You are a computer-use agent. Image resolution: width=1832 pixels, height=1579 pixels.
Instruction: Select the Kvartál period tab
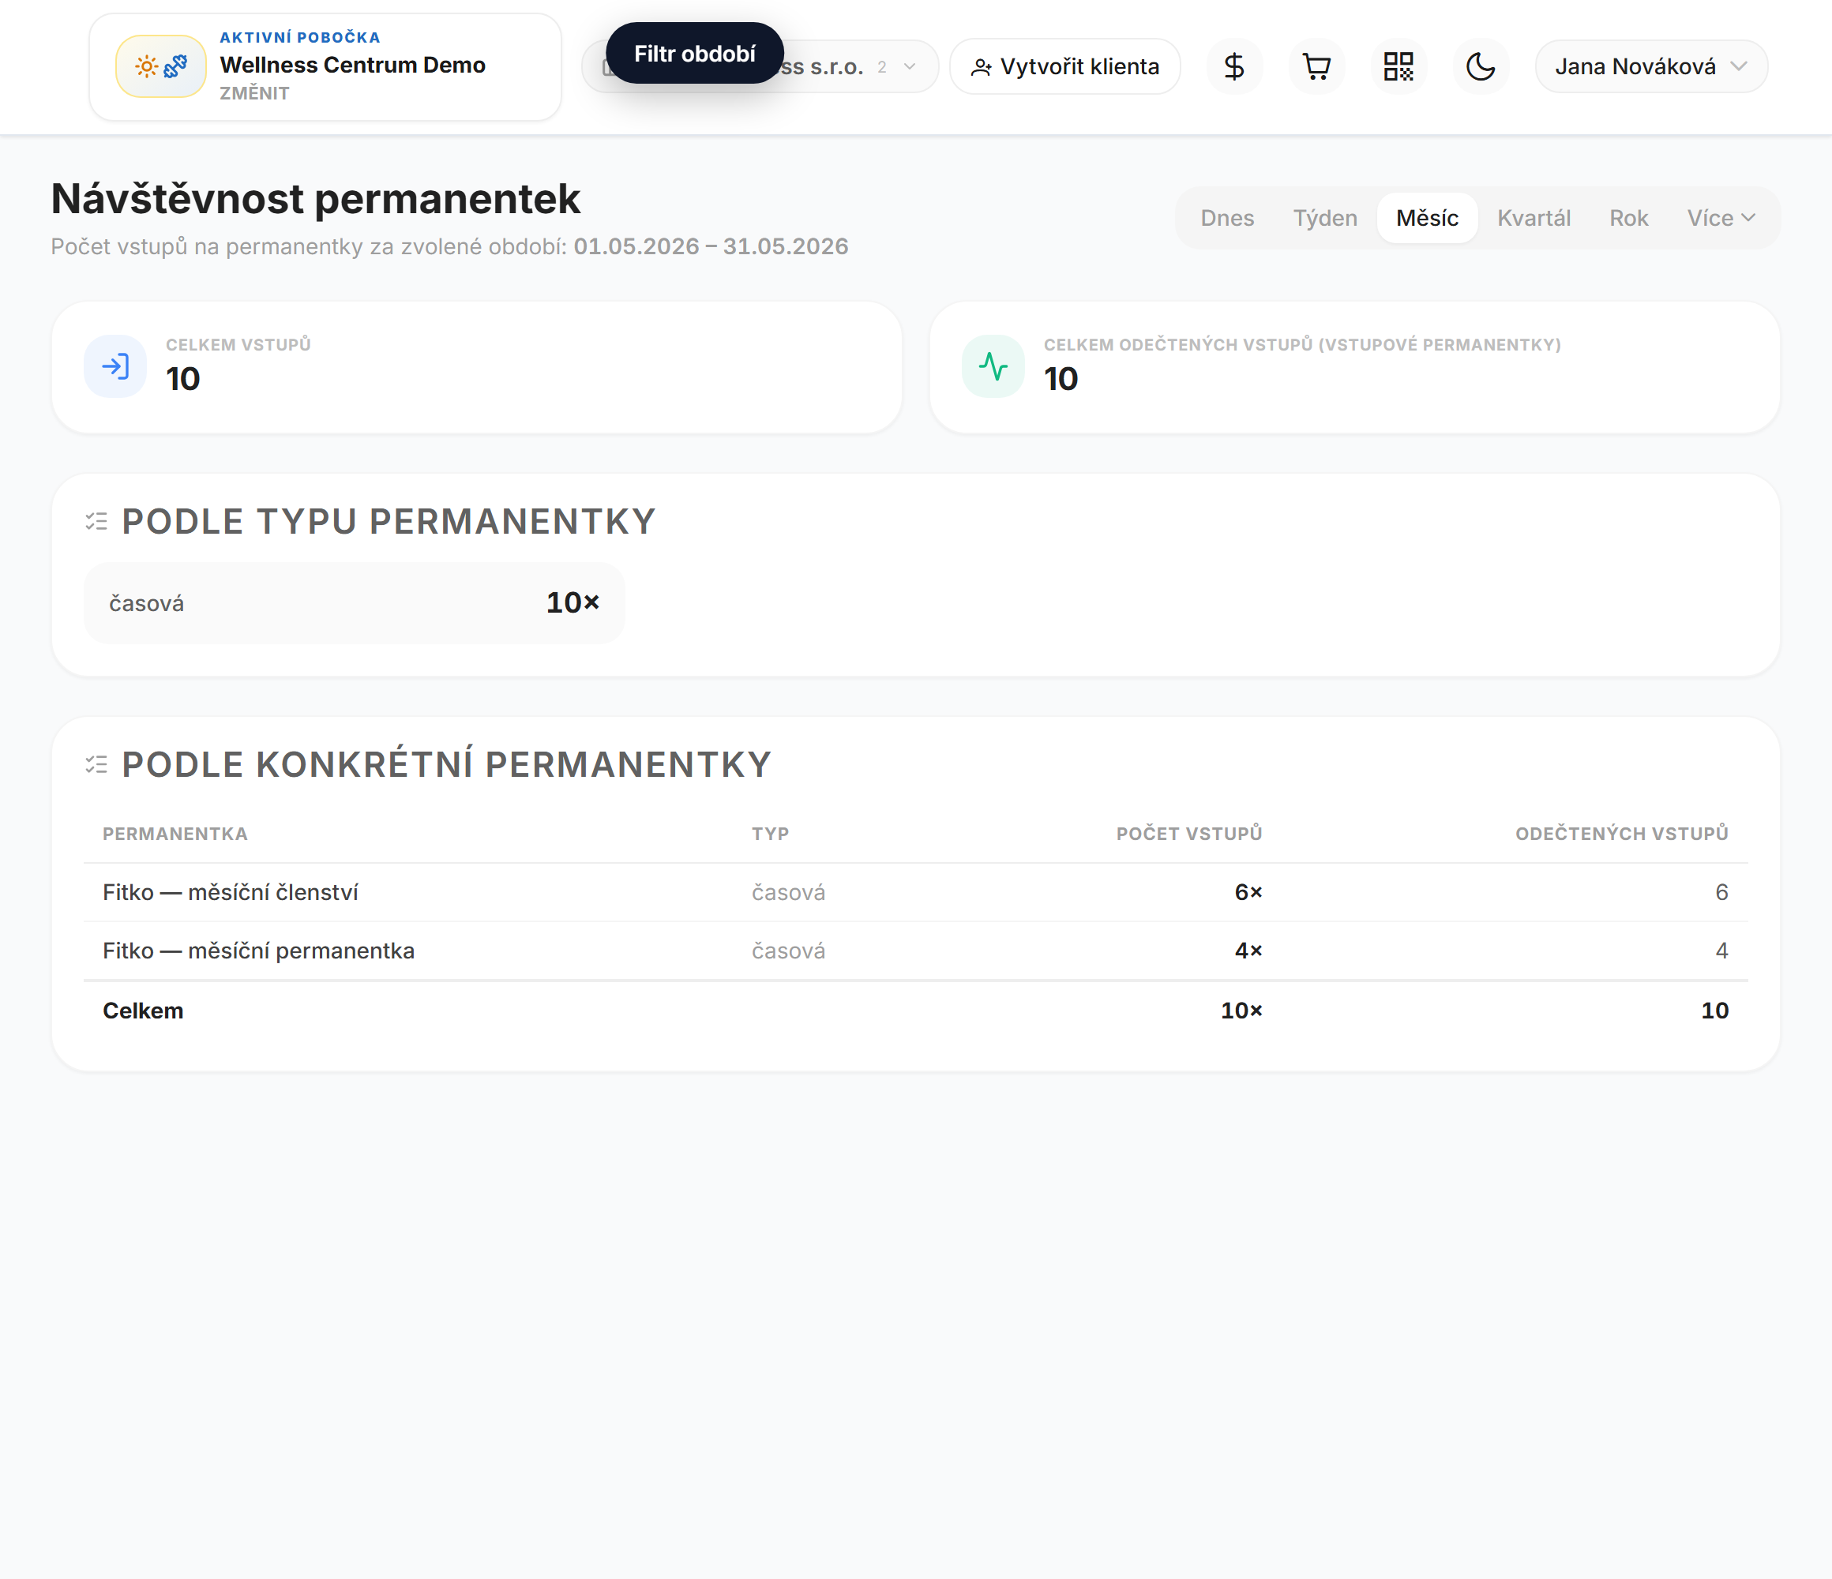coord(1534,219)
